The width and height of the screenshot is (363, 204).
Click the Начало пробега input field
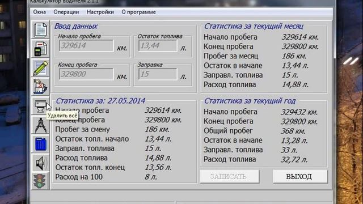[86, 45]
